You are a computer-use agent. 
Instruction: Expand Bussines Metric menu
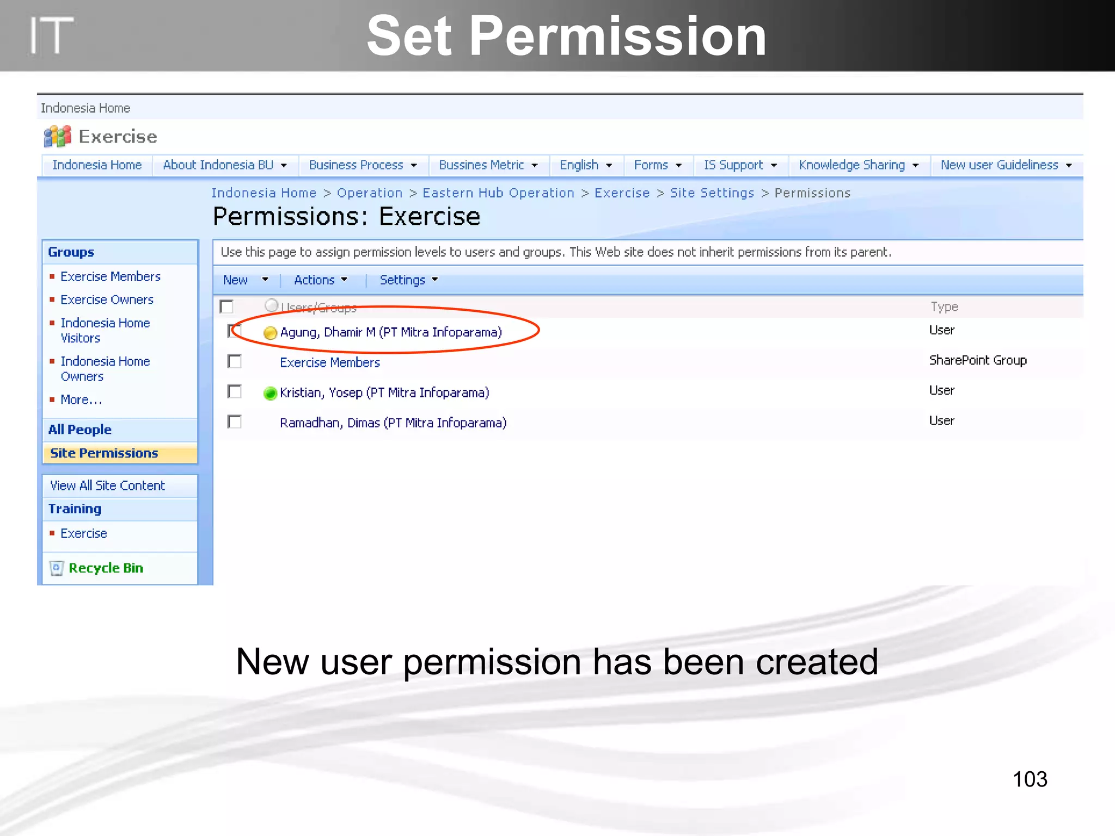[535, 165]
